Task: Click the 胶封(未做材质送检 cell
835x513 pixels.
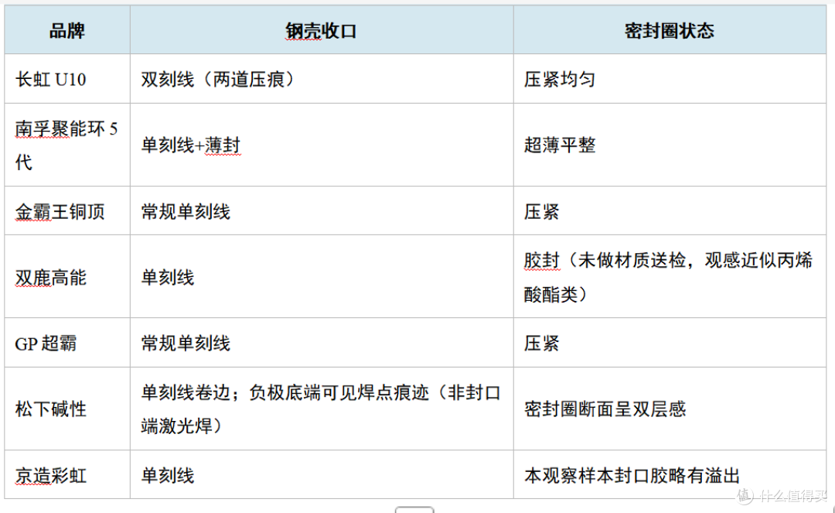Action: [x=670, y=277]
